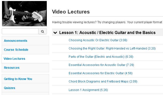Click the search magnifier icon button
The width and height of the screenshot is (163, 95).
click(x=43, y=31)
